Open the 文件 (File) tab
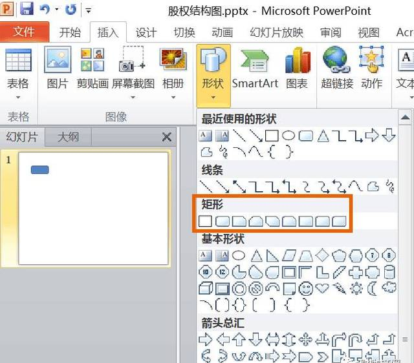The height and width of the screenshot is (363, 414). [x=24, y=32]
